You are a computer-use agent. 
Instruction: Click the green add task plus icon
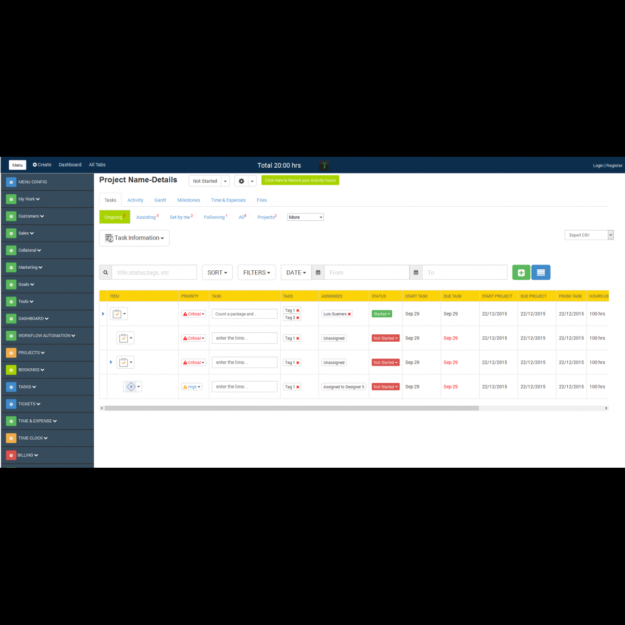pos(521,272)
